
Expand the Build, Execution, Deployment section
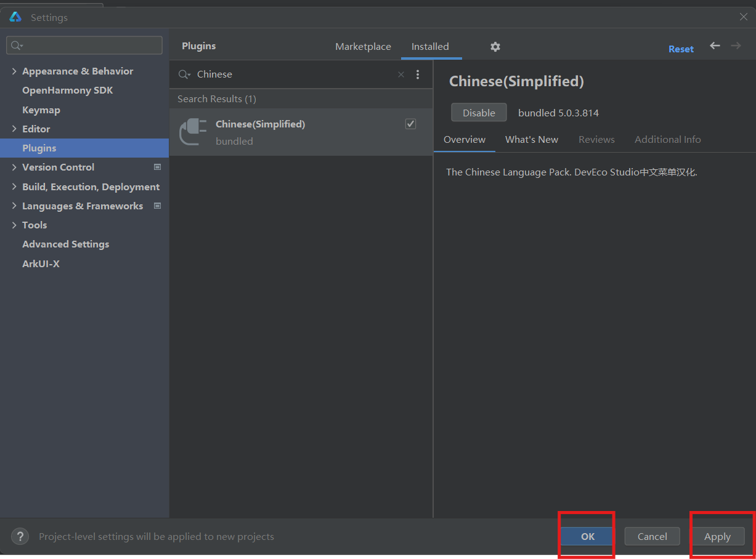14,187
